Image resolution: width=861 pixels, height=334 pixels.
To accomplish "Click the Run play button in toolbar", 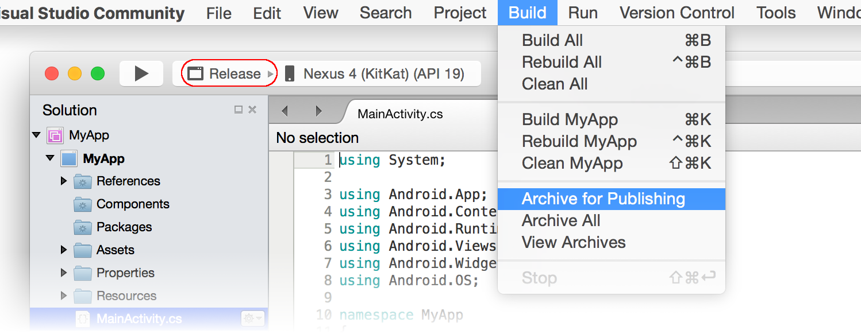I will coord(141,73).
